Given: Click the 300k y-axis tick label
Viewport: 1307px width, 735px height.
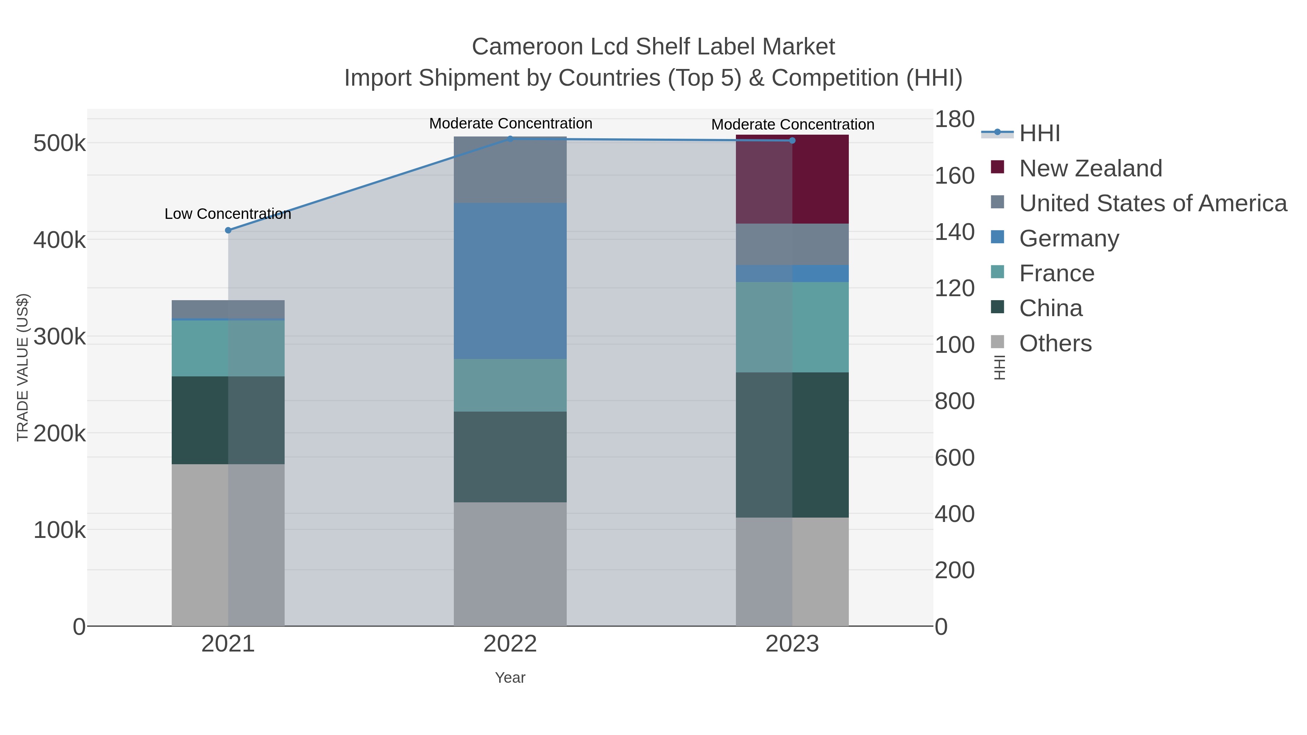Looking at the screenshot, I should click(x=60, y=336).
